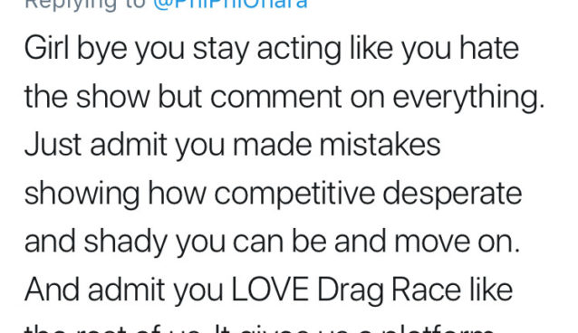This screenshot has width=578, height=333.
Task: Open the @PhiPhiOhara mention link
Action: tap(230, 4)
